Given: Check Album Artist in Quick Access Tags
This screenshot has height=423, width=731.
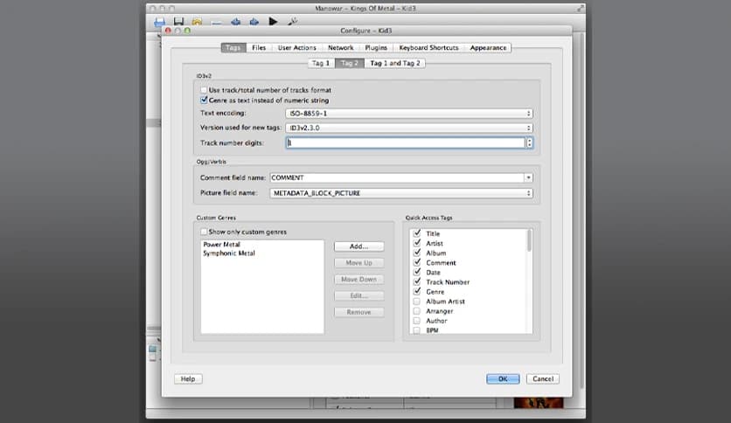Looking at the screenshot, I should pos(417,302).
